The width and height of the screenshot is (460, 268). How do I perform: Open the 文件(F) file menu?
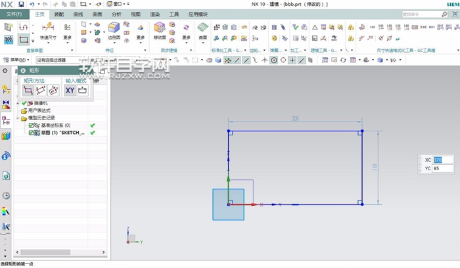pyautogui.click(x=14, y=14)
